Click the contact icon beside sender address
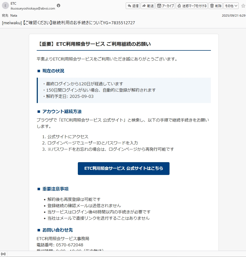This screenshot has width=246, height=257. (59, 5)
